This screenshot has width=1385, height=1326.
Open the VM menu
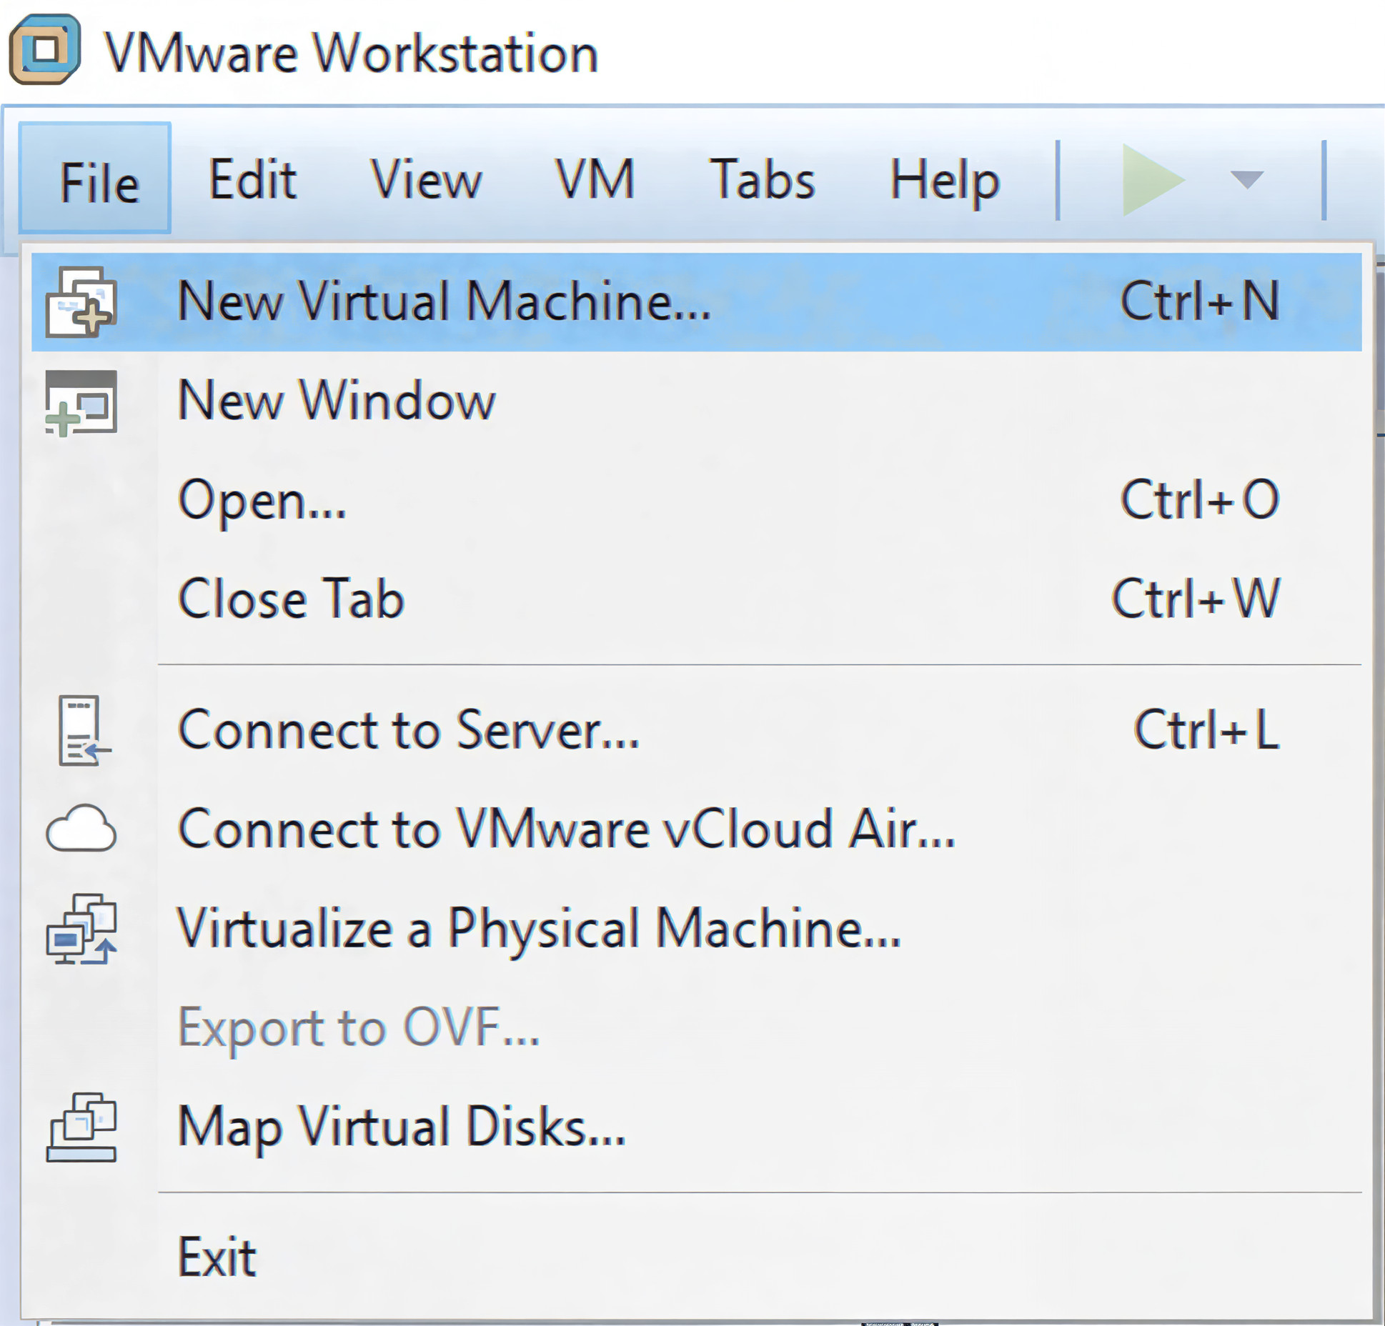pos(595,180)
